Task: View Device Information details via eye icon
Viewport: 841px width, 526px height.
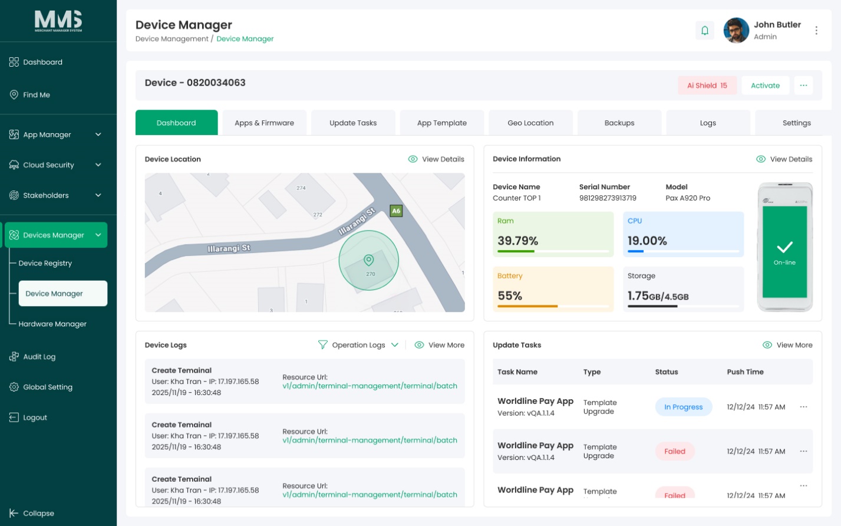Action: [761, 159]
